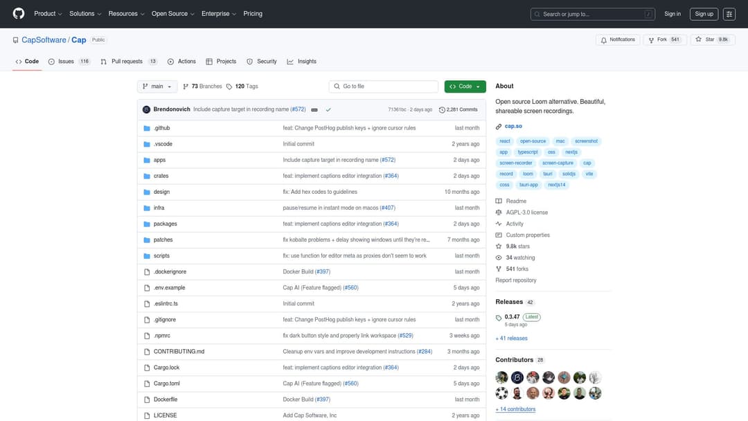This screenshot has height=421, width=748.
Task: Open the Solutions dropdown menu
Action: coord(85,14)
